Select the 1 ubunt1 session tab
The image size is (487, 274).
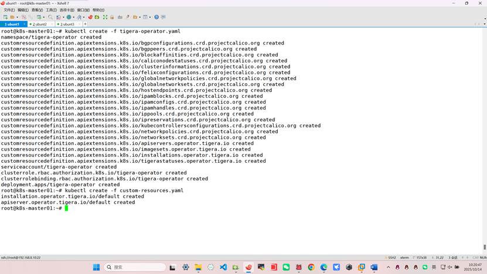pos(12,24)
